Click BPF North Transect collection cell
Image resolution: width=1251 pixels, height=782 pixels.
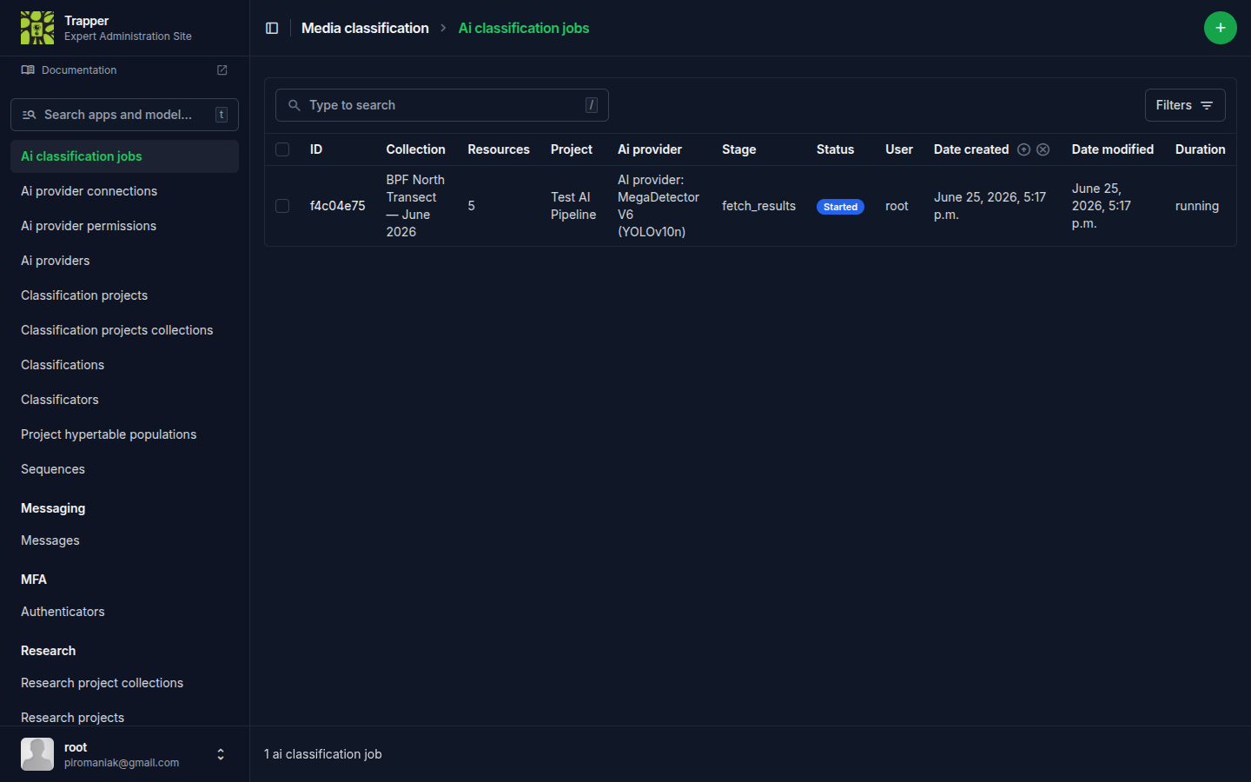tap(416, 206)
